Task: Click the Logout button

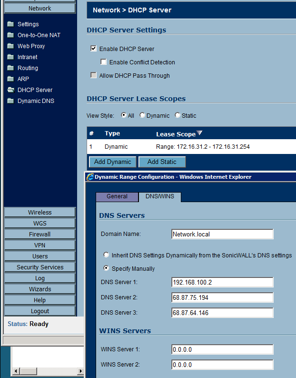Action: click(40, 311)
